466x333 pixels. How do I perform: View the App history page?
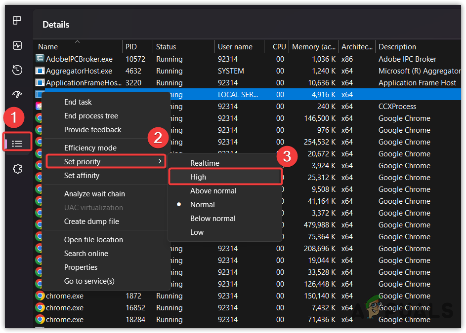pyautogui.click(x=17, y=70)
